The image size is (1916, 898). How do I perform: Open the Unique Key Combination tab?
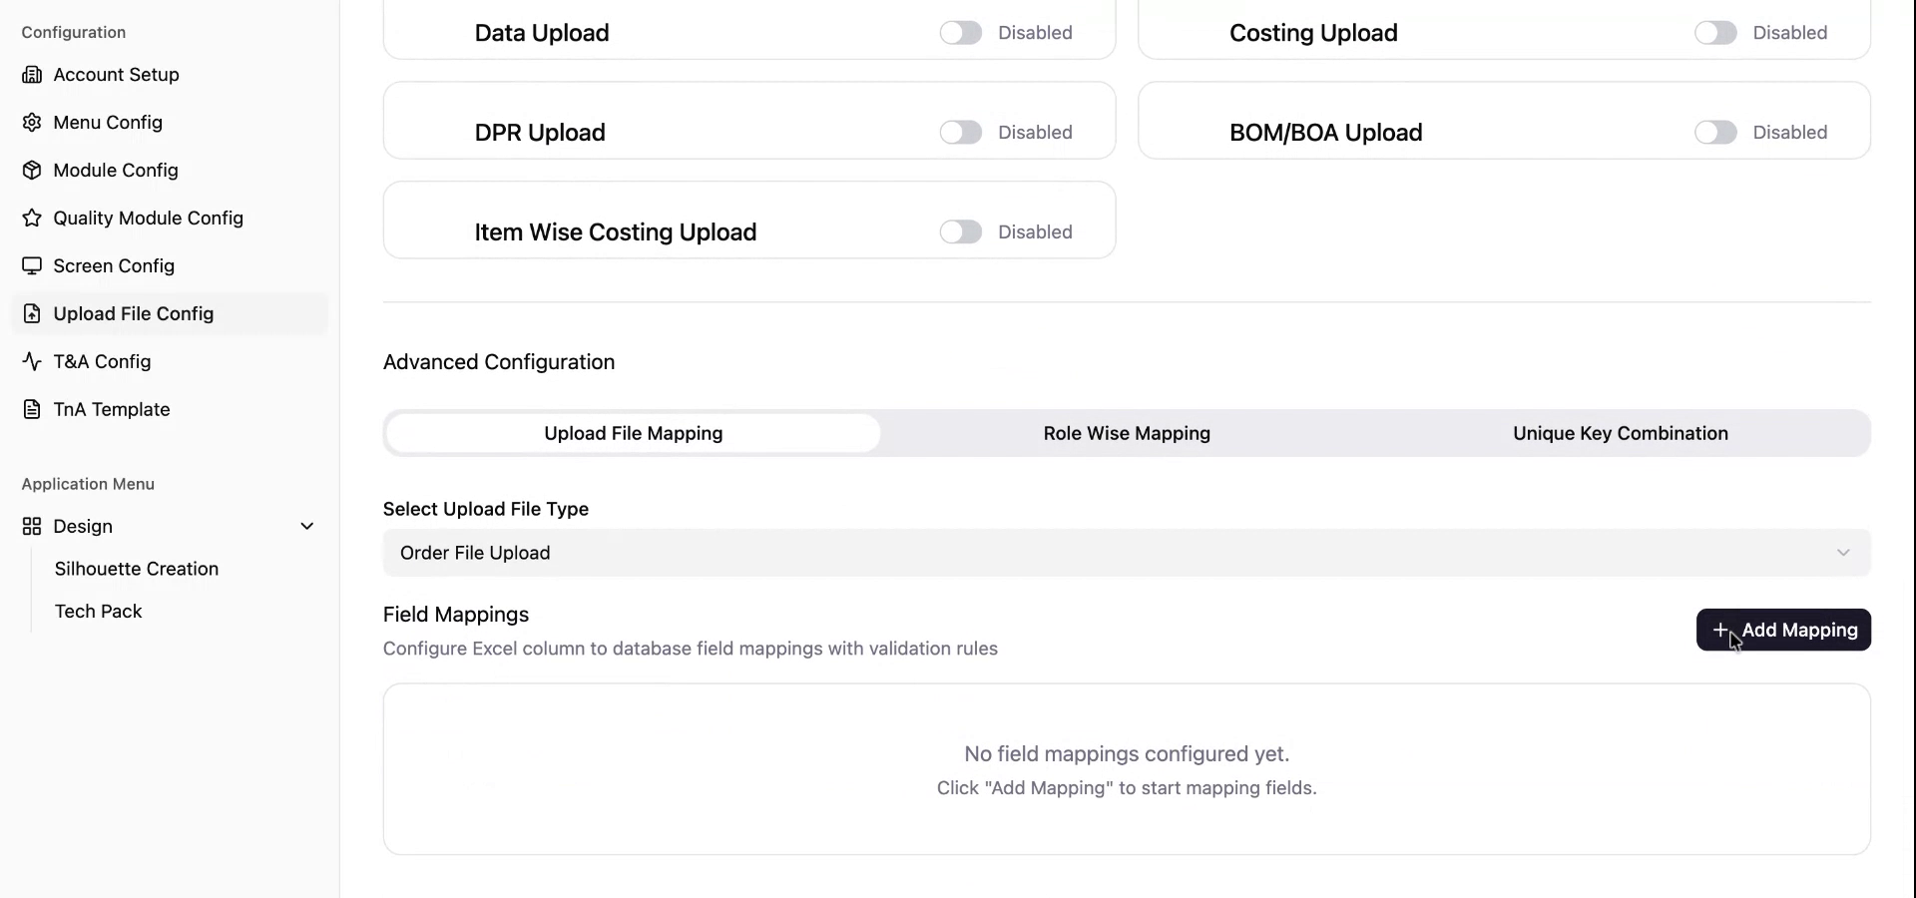click(x=1620, y=434)
